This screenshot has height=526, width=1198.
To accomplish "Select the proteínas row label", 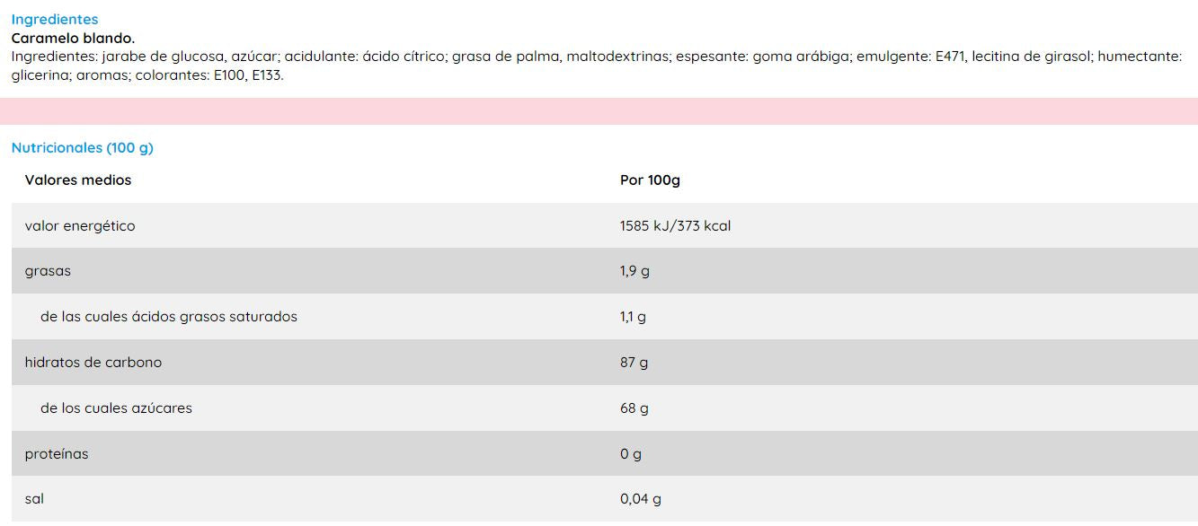I will point(57,454).
